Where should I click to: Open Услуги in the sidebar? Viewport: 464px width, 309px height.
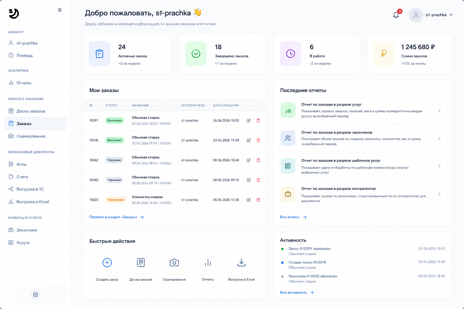(x=35, y=243)
